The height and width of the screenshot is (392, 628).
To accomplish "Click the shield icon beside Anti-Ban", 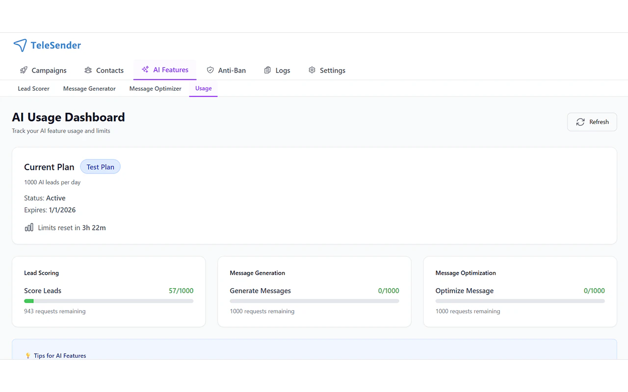I will point(210,70).
